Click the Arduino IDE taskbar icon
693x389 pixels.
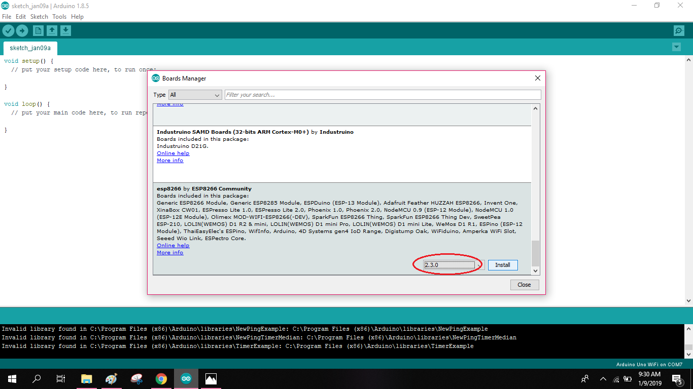(x=186, y=378)
